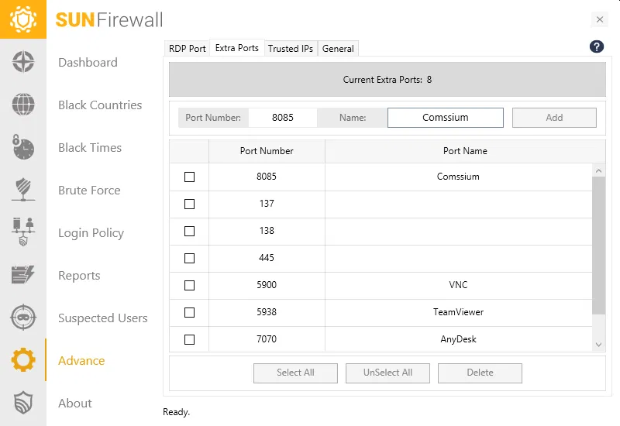Click the About shield icon

pyautogui.click(x=23, y=403)
